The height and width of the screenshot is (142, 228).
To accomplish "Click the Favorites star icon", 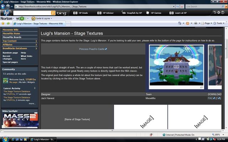I will pos(3,23).
